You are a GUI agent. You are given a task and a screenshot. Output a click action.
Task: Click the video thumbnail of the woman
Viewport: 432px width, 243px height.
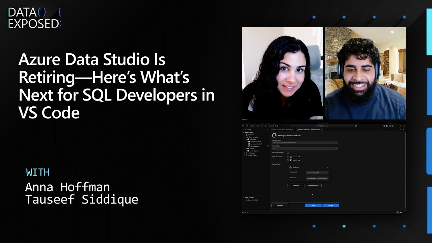click(282, 73)
